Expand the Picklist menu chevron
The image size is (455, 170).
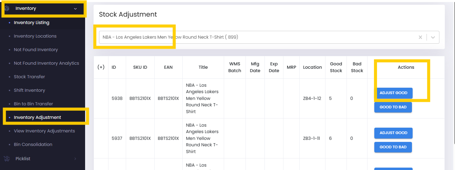click(75, 158)
